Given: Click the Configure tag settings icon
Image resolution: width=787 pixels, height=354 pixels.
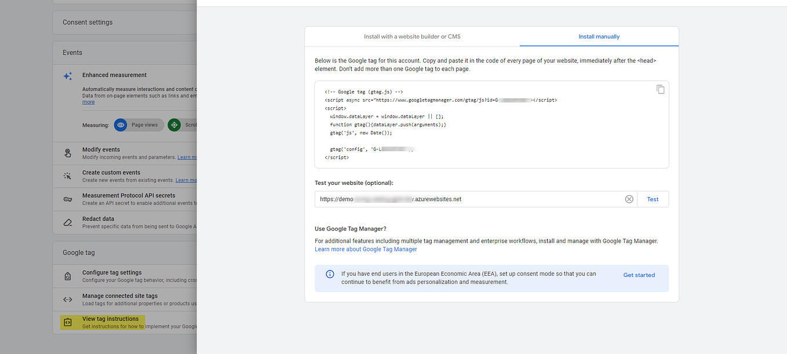Looking at the screenshot, I should (67, 276).
